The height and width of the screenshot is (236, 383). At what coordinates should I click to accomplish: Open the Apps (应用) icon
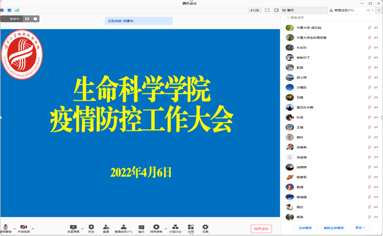[191, 227]
